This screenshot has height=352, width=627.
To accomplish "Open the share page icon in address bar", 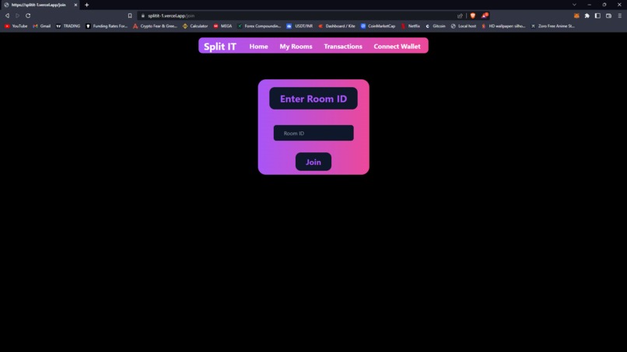I will coord(460,16).
